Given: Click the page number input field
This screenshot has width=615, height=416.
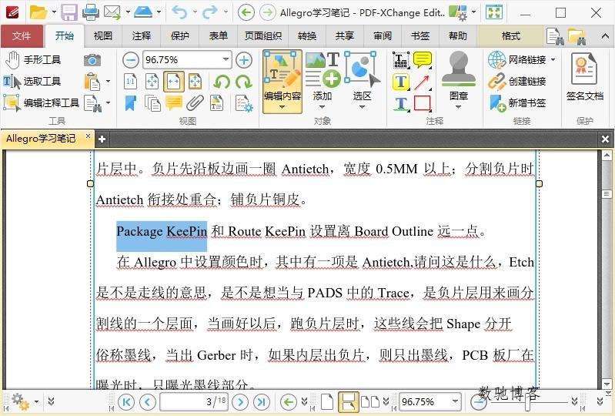Looking at the screenshot, I should [x=194, y=402].
